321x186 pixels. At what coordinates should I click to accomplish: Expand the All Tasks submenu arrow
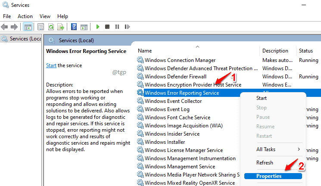pos(299,149)
